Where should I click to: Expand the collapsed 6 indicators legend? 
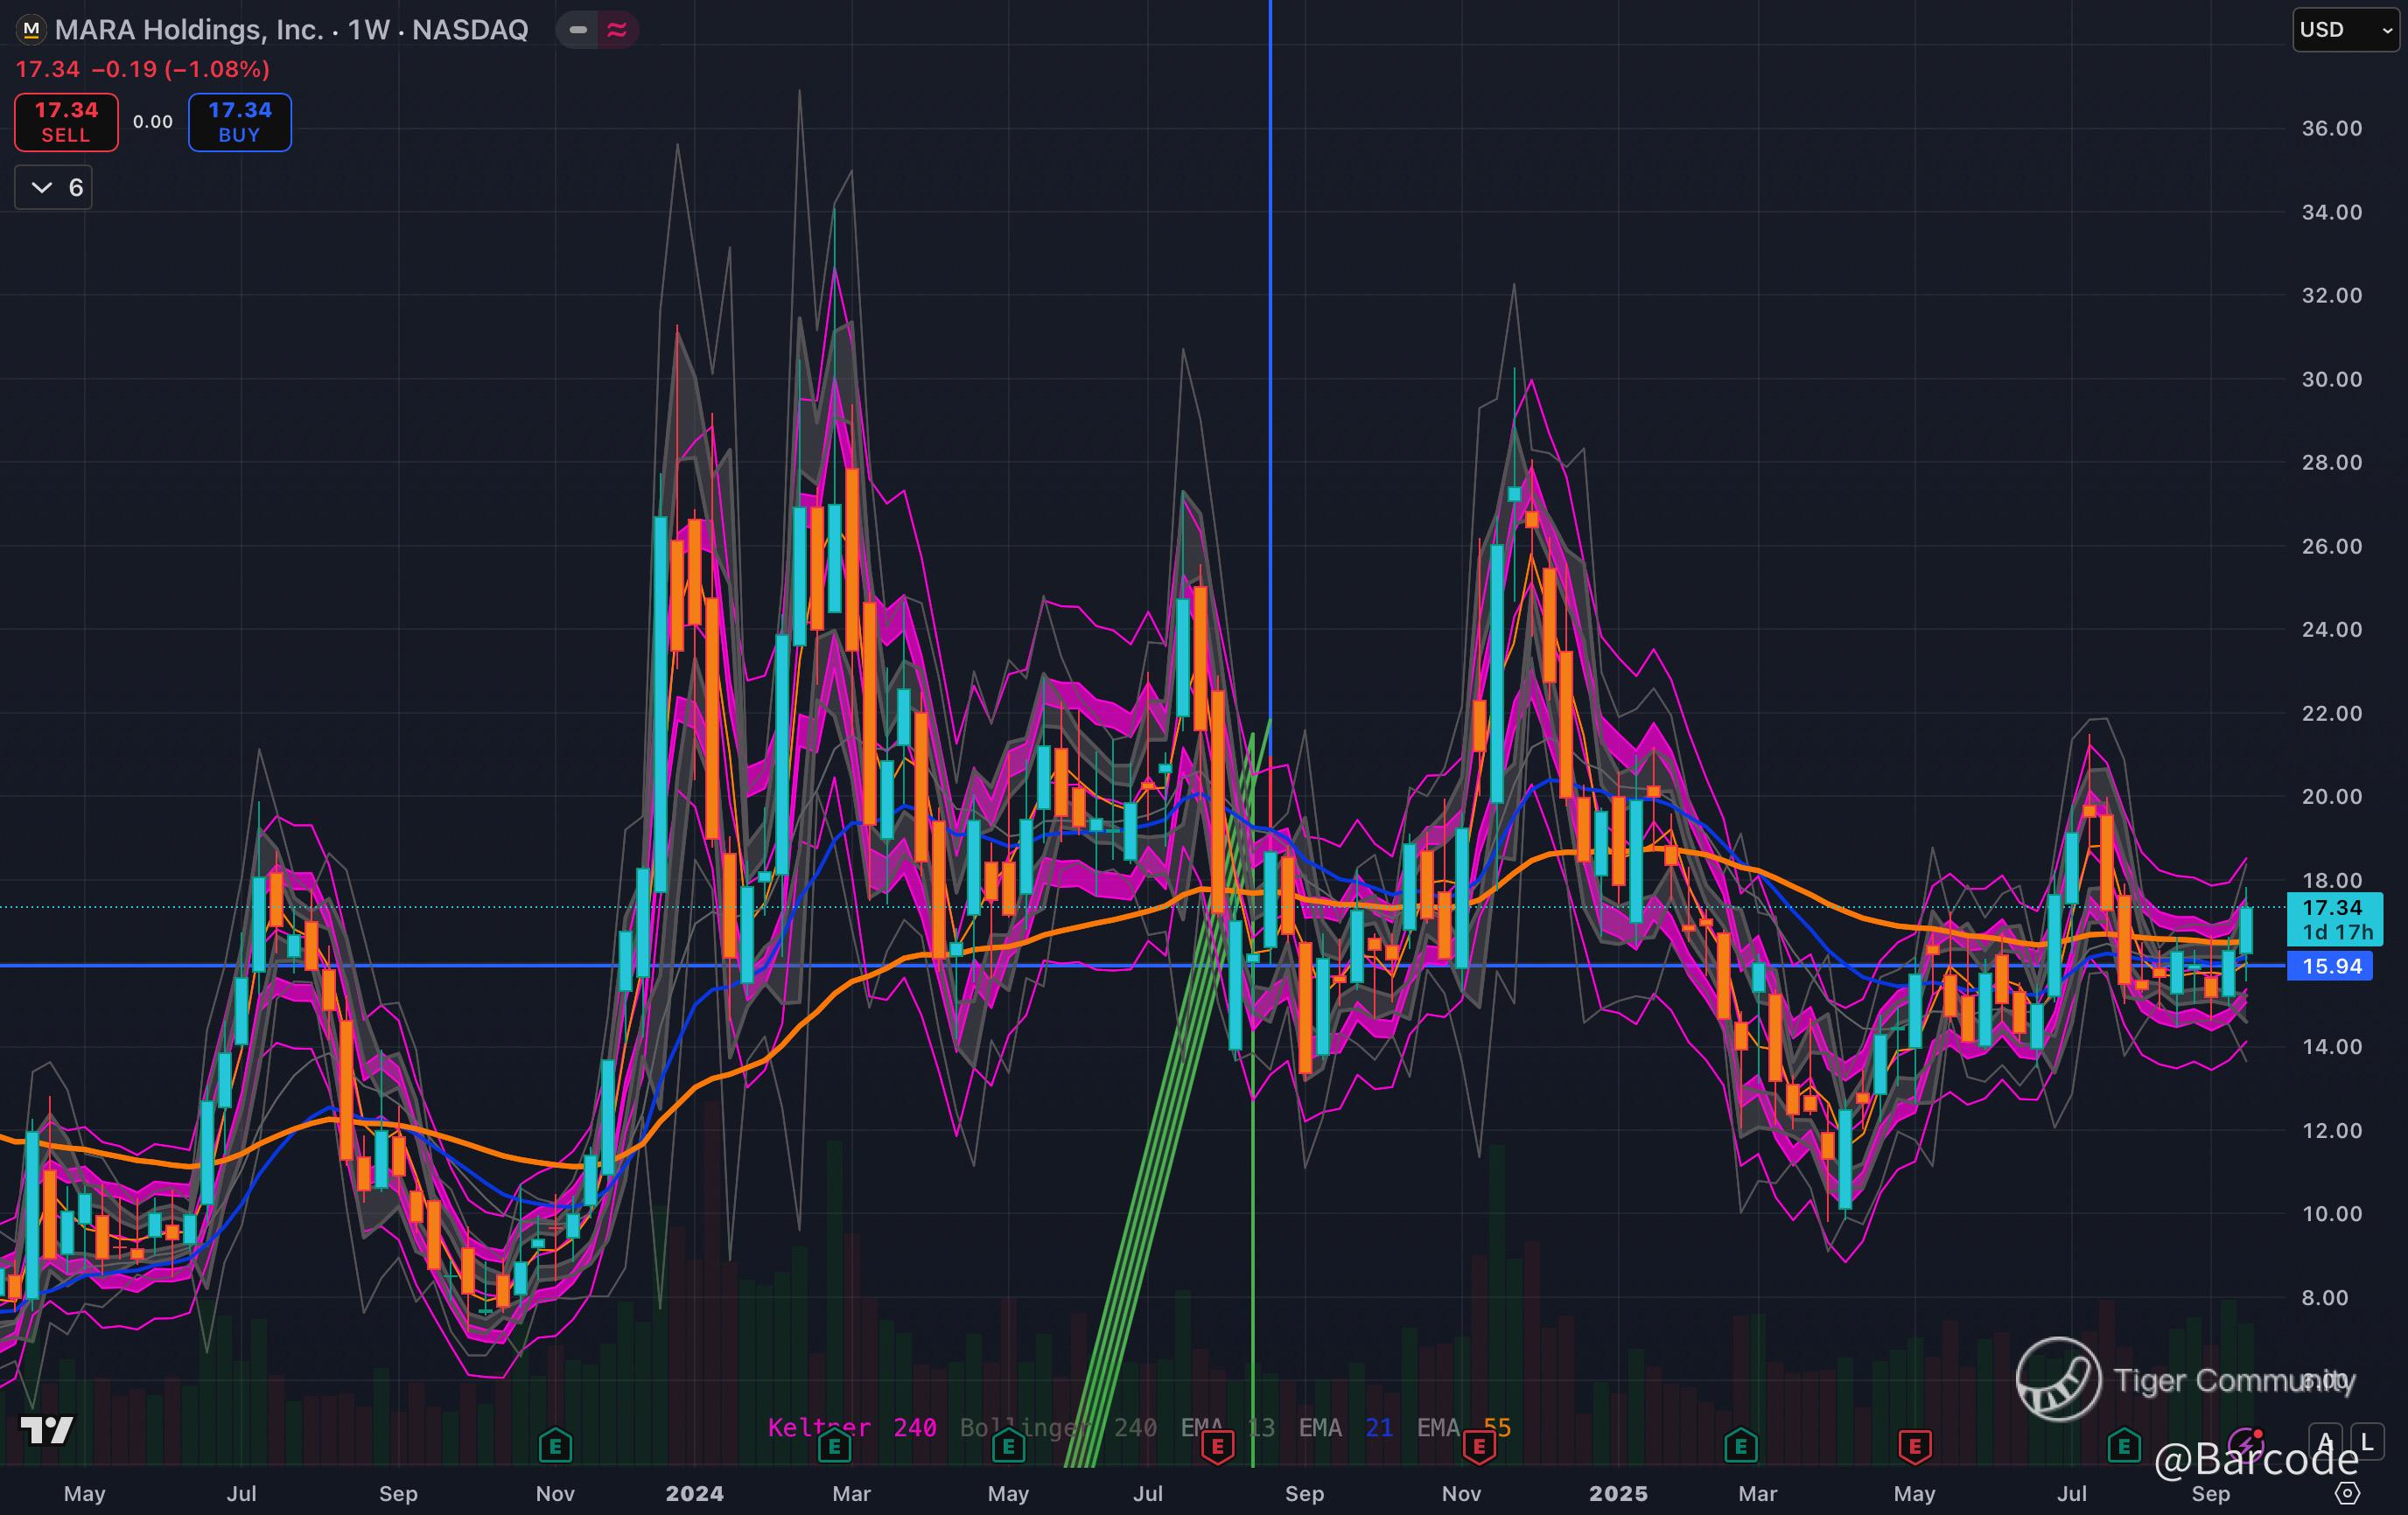point(54,188)
